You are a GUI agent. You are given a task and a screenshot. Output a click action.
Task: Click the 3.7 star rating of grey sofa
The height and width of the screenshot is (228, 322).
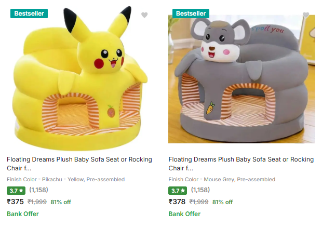coord(178,191)
